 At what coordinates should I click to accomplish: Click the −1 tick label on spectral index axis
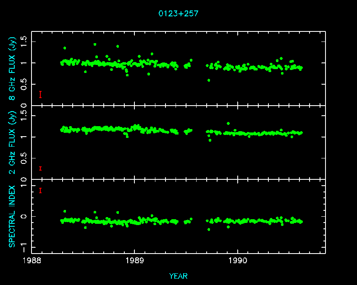24,245
